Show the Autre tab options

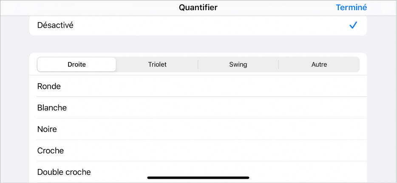(319, 65)
